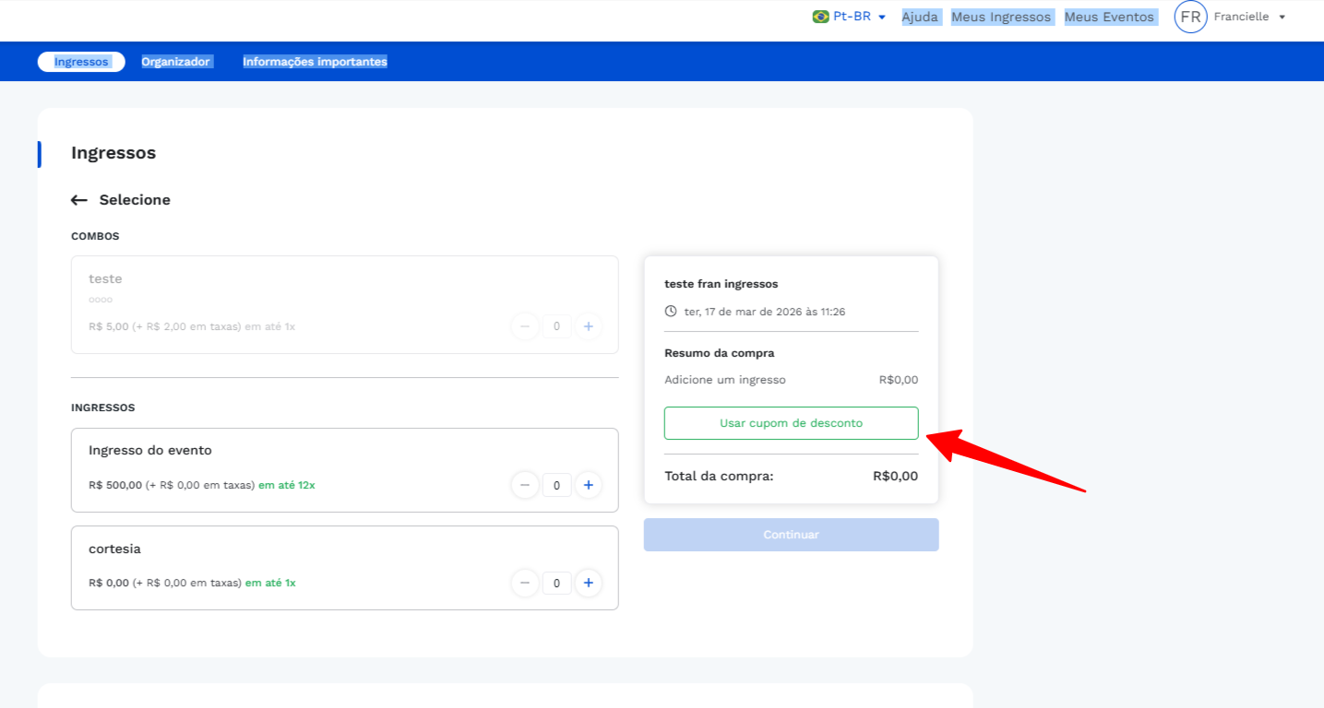Expand the Francielle account menu arrow
Screen dimensions: 1324x708
[1282, 18]
